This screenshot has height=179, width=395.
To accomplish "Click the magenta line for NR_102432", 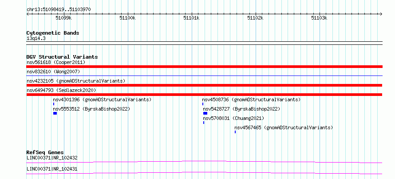I will click(x=204, y=162).
